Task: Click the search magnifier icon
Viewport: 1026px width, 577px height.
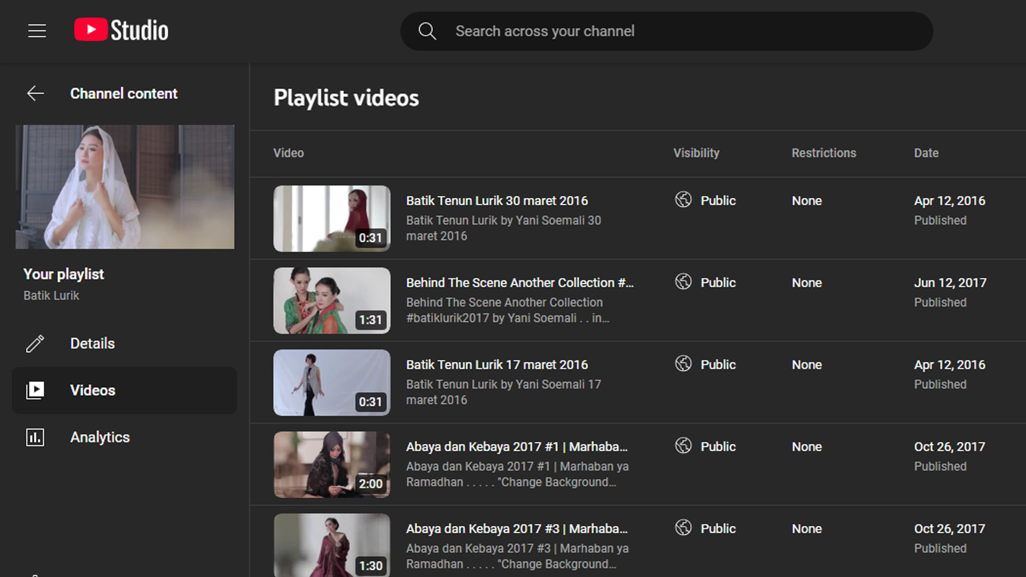Action: click(x=427, y=31)
